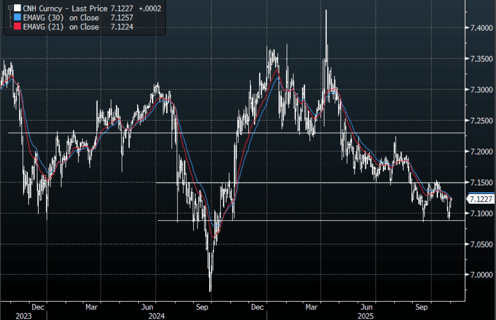Click the 7.0500 price axis label

(x=479, y=244)
